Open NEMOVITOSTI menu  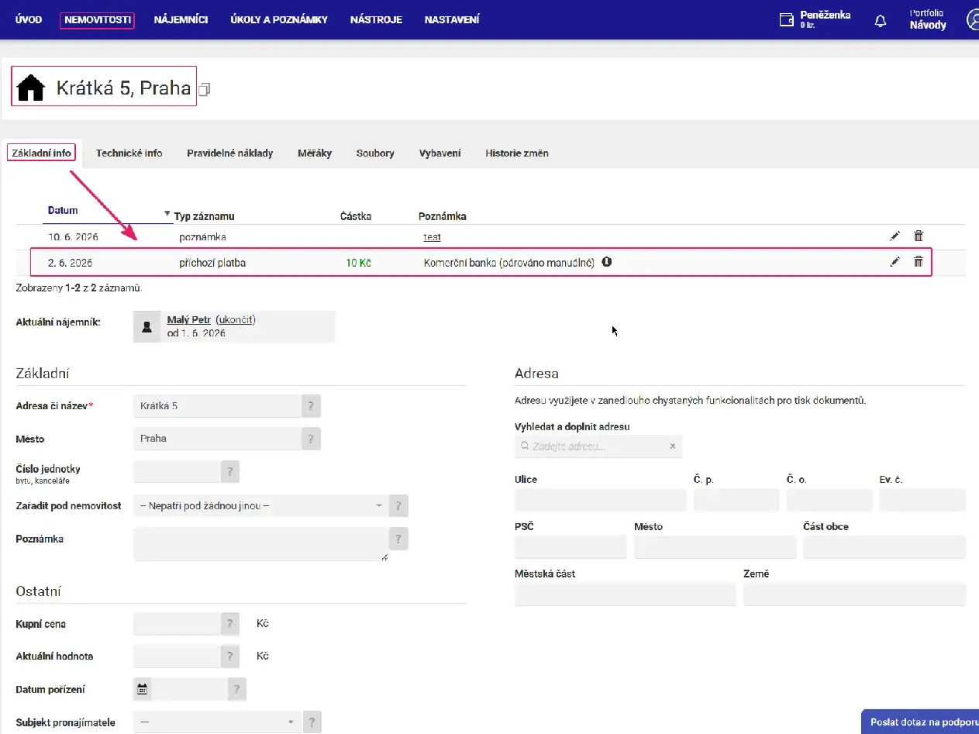pyautogui.click(x=98, y=20)
